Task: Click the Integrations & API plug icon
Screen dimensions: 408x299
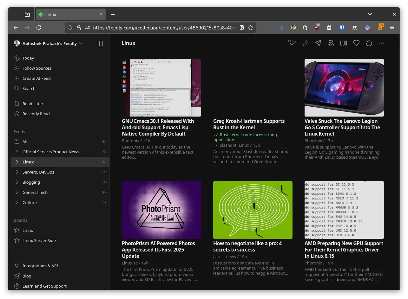Action: [x=17, y=266]
